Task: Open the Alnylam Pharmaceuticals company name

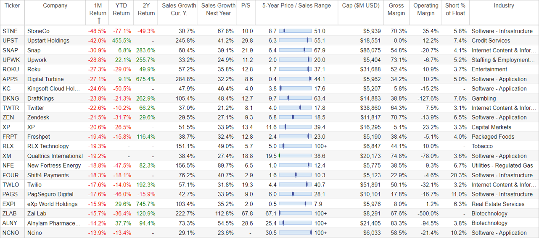Action: pos(53,223)
